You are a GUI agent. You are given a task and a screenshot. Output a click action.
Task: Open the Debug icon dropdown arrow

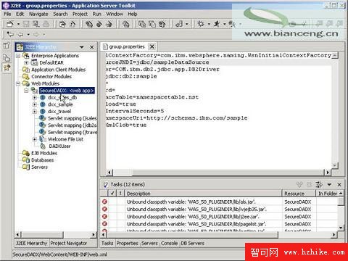coord(209,24)
